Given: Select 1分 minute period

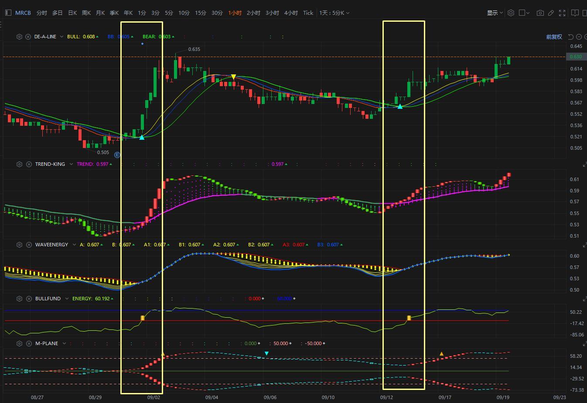Looking at the screenshot, I should [x=142, y=13].
